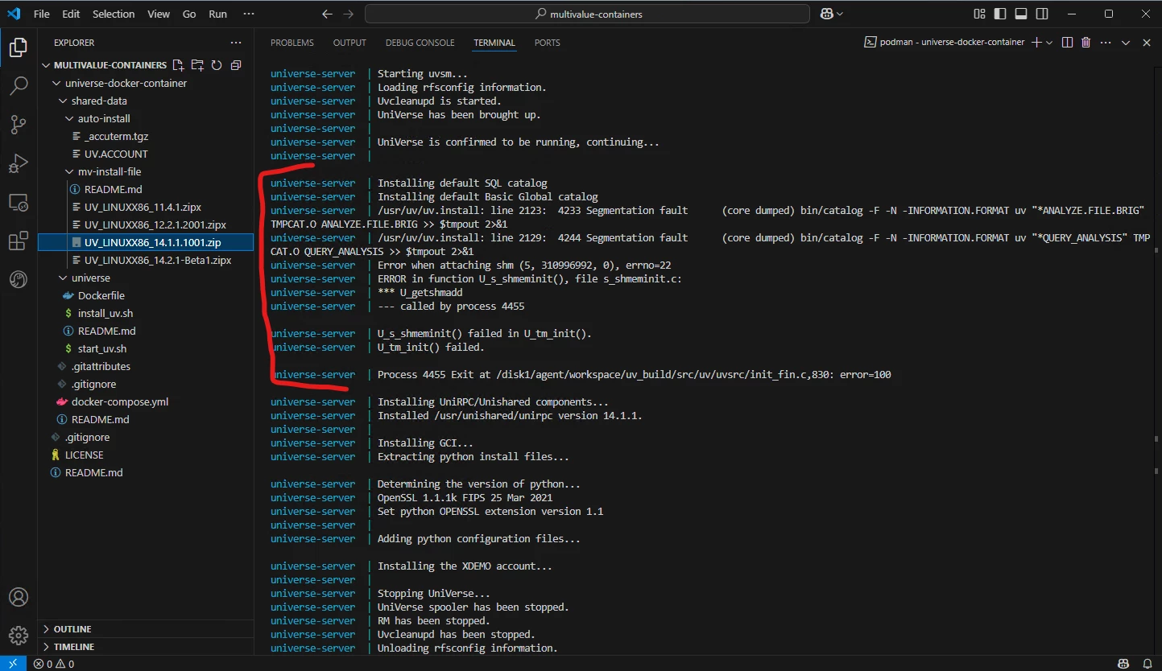Select podman - universe-docker-container terminal label
The width and height of the screenshot is (1162, 671).
click(945, 43)
